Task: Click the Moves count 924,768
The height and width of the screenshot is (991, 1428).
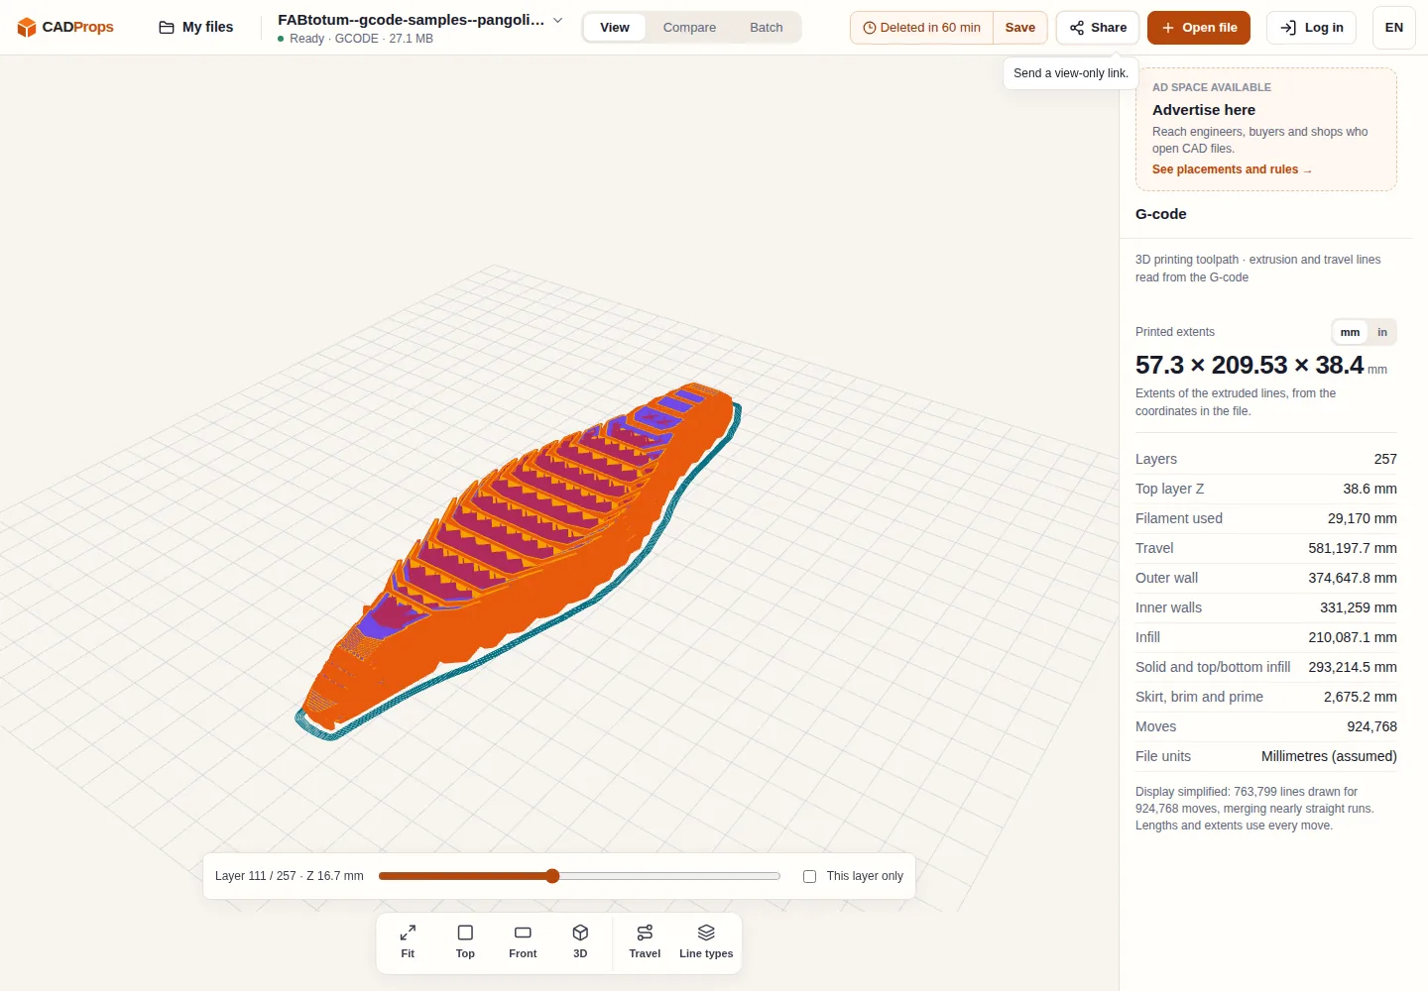Action: [x=1371, y=726]
